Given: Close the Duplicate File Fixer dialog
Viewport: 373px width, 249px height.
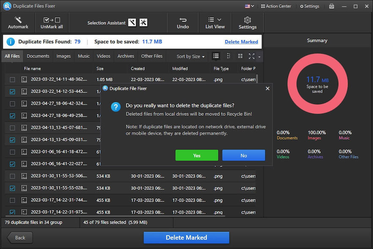Looking at the screenshot, I should pos(268,88).
